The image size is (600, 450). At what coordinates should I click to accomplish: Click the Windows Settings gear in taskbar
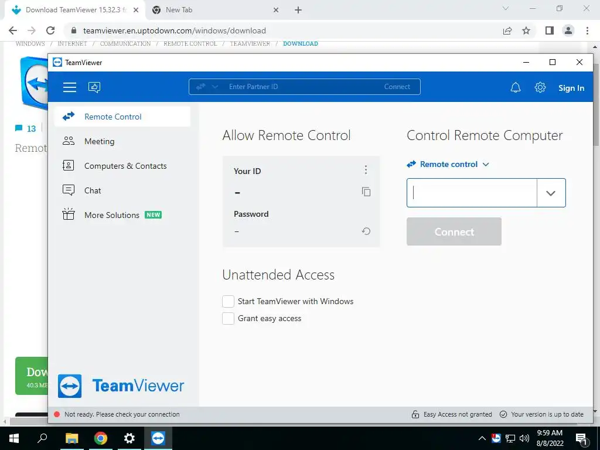129,438
